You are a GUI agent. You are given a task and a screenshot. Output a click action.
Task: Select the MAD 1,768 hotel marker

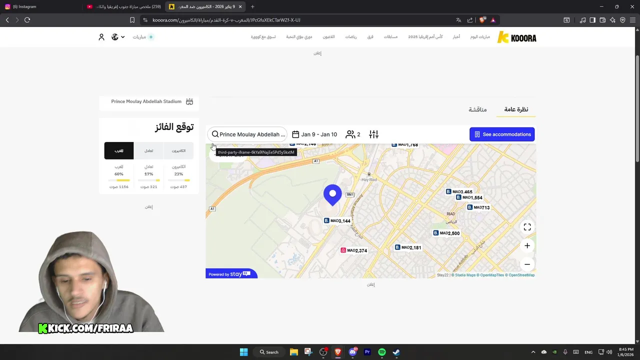tap(405, 145)
